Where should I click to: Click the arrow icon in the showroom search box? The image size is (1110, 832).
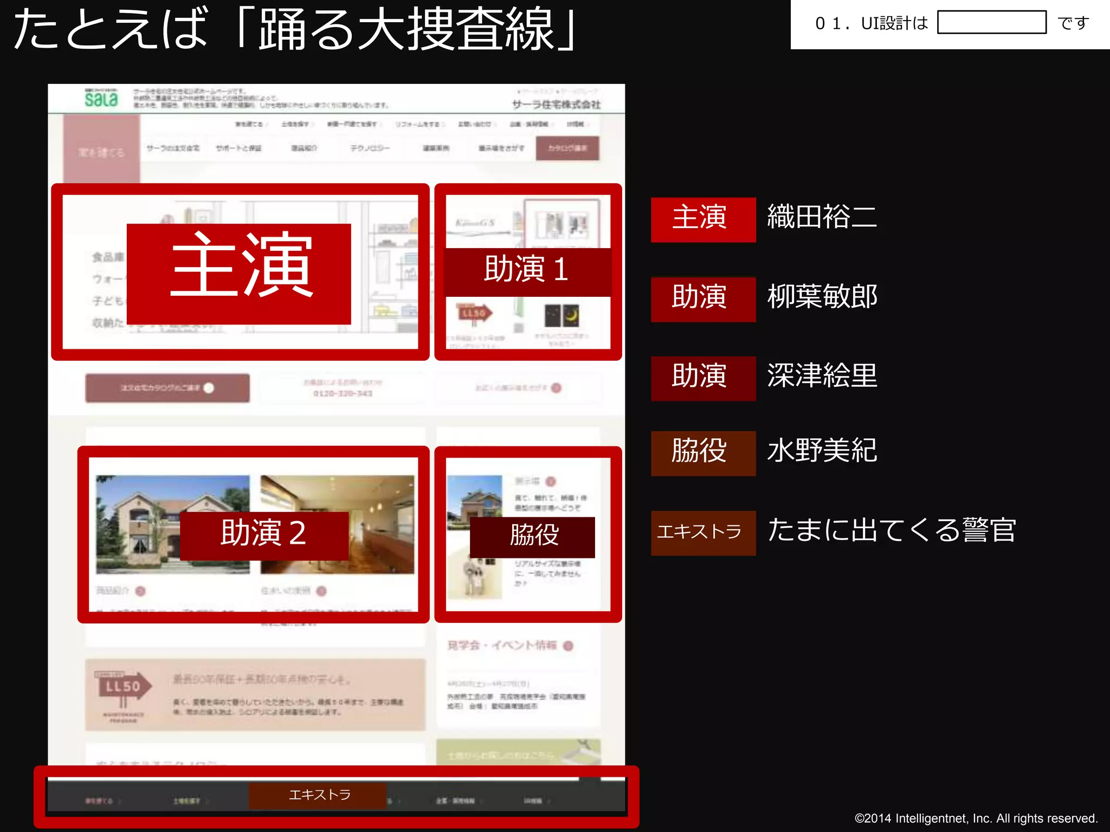point(557,388)
